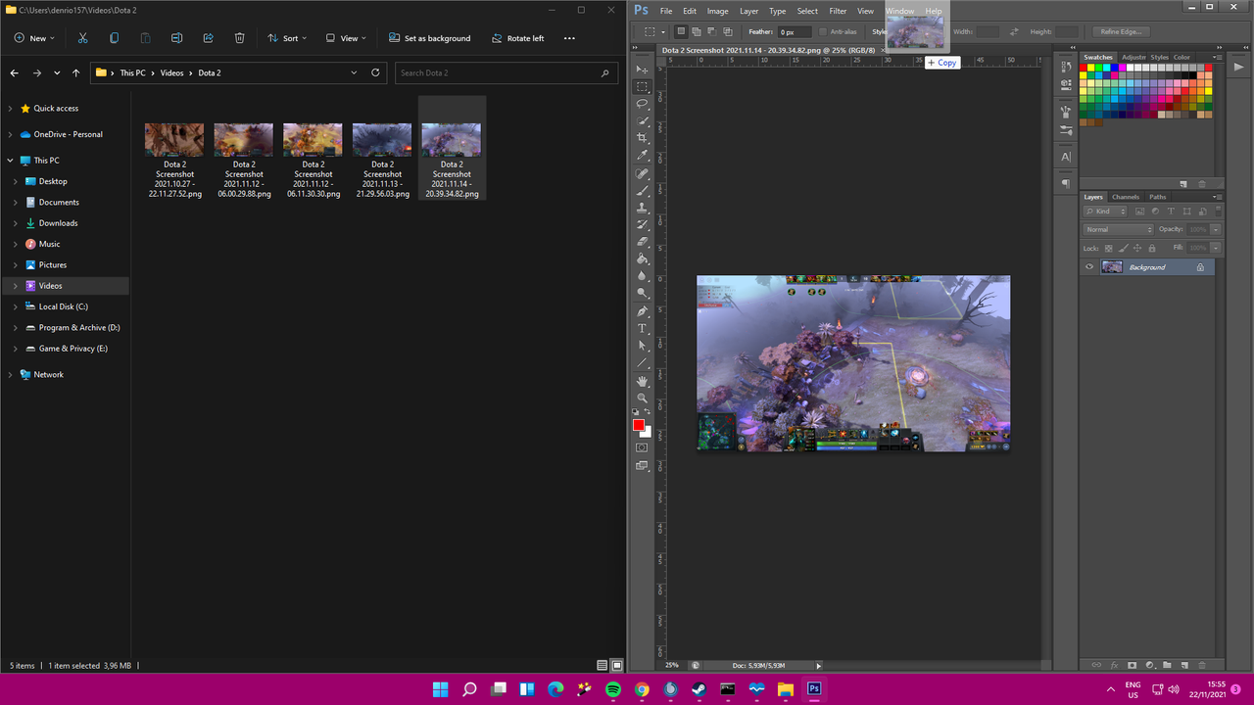Expand the Sort dropdown in Explorer
1254x705 pixels.
[x=288, y=38]
